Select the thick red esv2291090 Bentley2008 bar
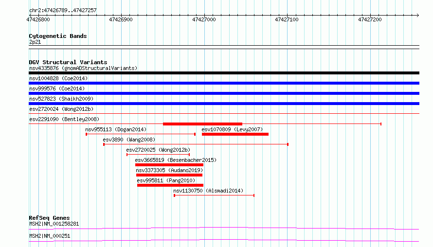Viewport: 433px width, 247px height. pos(203,124)
